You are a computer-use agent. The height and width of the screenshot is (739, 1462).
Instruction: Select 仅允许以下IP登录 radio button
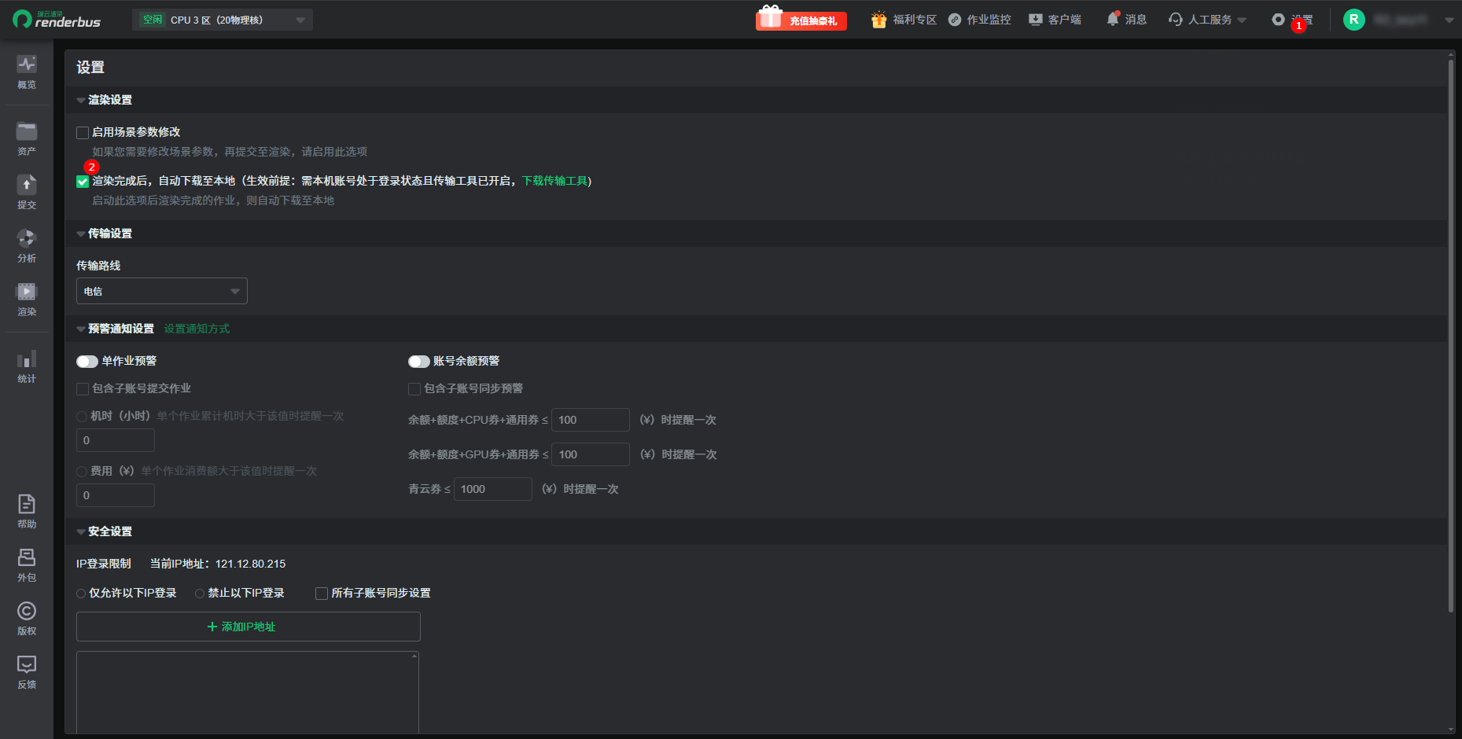tap(81, 594)
